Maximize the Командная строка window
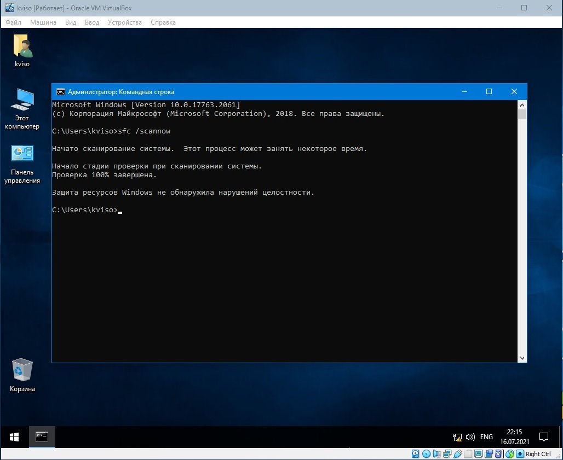 point(489,92)
